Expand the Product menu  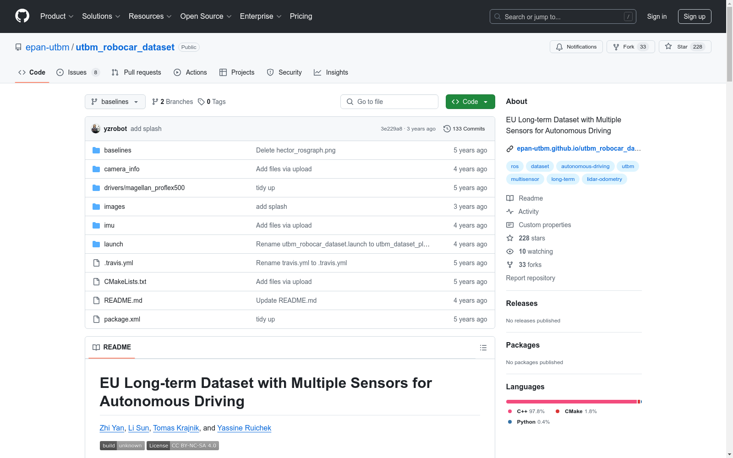pyautogui.click(x=57, y=16)
